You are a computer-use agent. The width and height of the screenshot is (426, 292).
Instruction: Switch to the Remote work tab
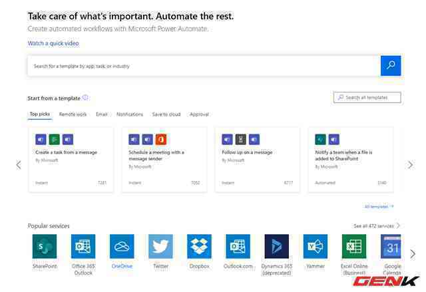(73, 114)
